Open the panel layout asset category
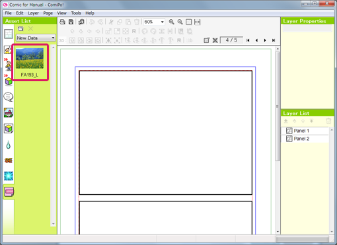The width and height of the screenshot is (337, 245). (x=9, y=34)
